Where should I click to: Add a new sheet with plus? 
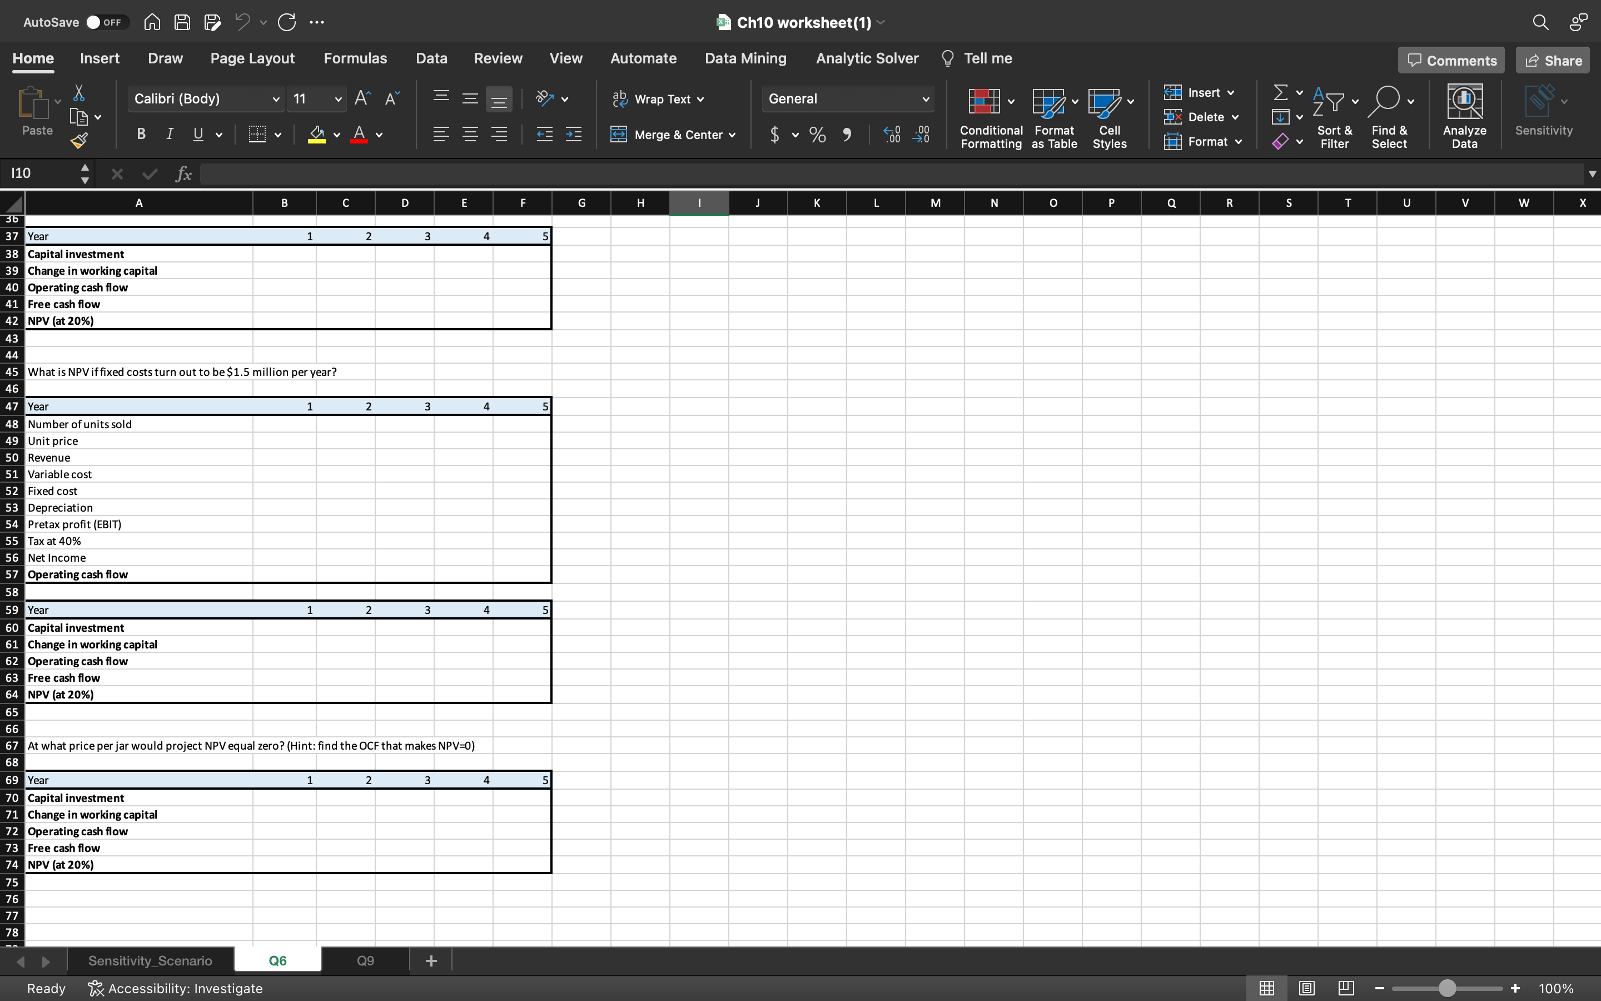[x=431, y=960]
